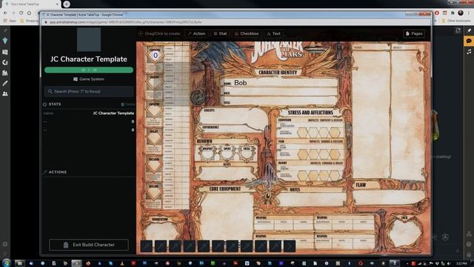The image size is (474, 267).
Task: Click the Astral logo icon in left sidebar
Action: 5,41
